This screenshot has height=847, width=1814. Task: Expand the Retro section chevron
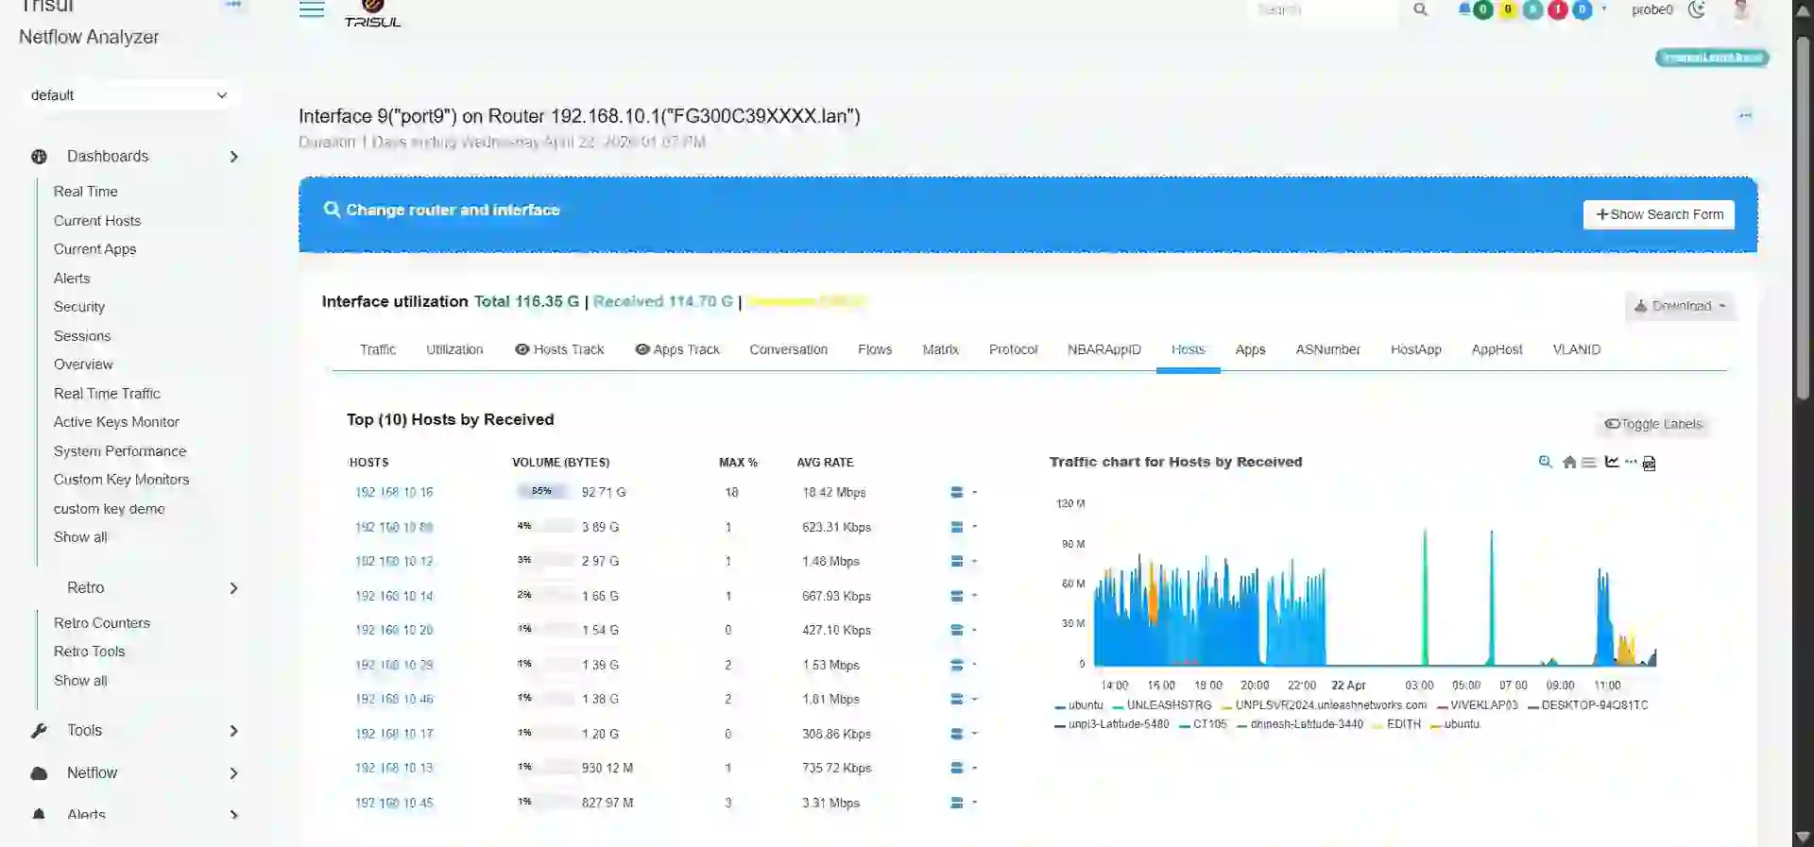click(233, 588)
